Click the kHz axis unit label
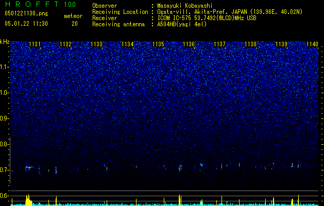 [x=5, y=42]
